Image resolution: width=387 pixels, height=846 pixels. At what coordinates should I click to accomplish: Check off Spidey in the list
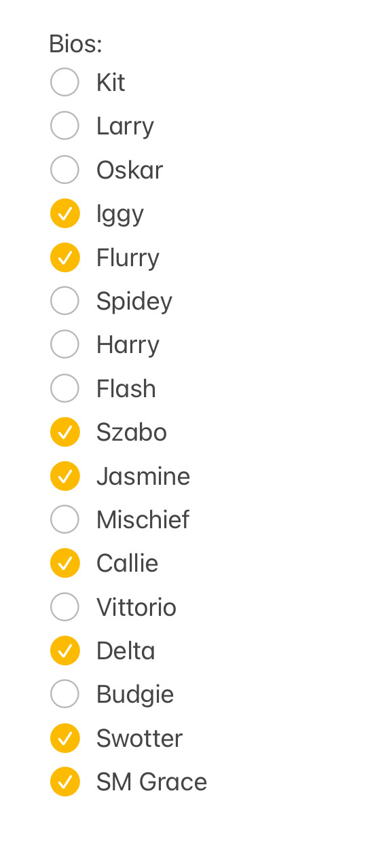[x=65, y=301]
